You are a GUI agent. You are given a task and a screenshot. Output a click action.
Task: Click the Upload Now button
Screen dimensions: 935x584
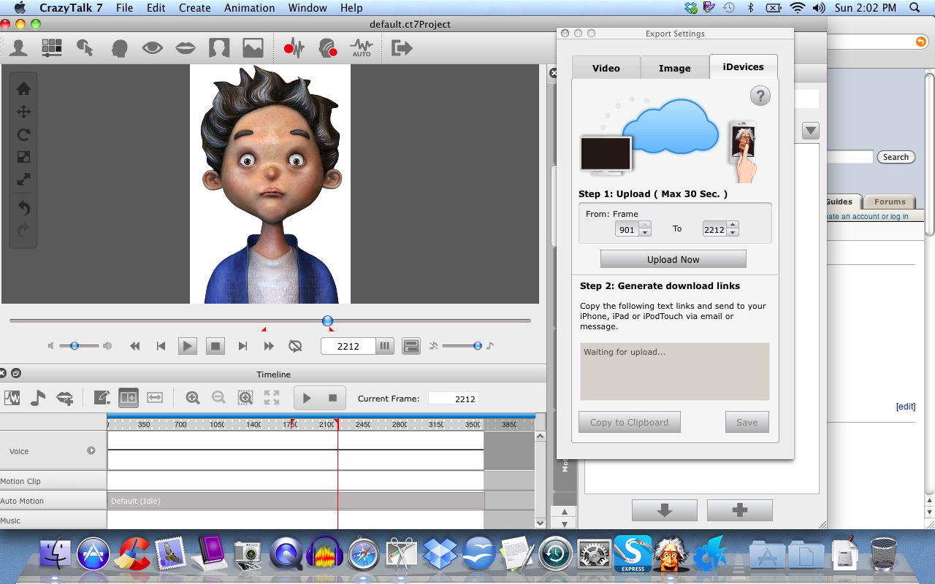[x=673, y=259]
